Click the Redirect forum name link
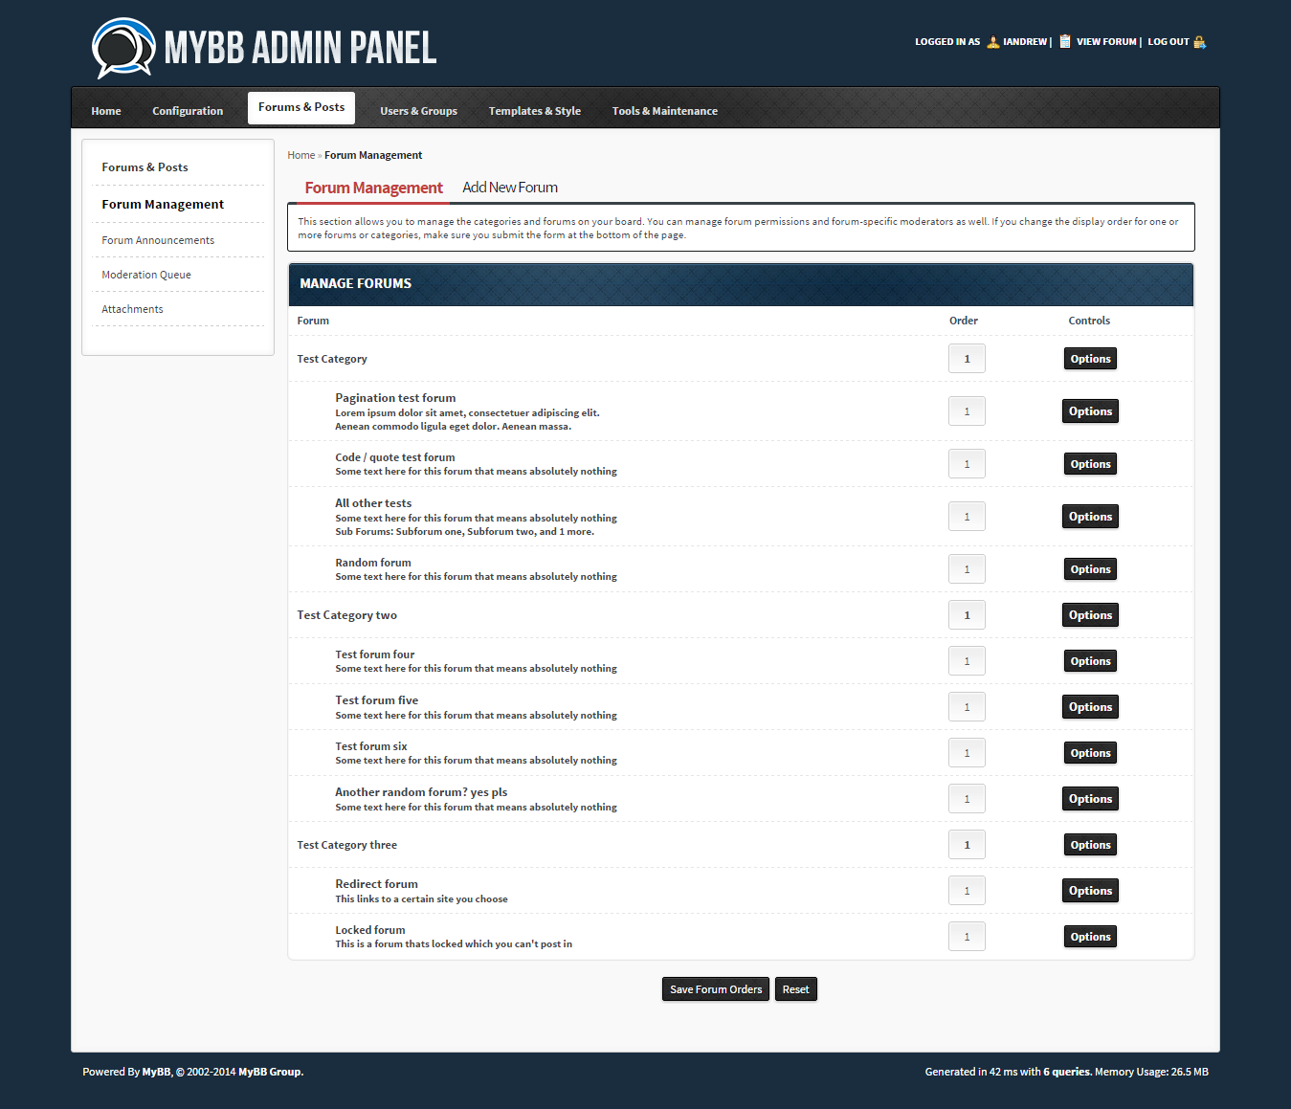The height and width of the screenshot is (1109, 1291). (x=376, y=884)
